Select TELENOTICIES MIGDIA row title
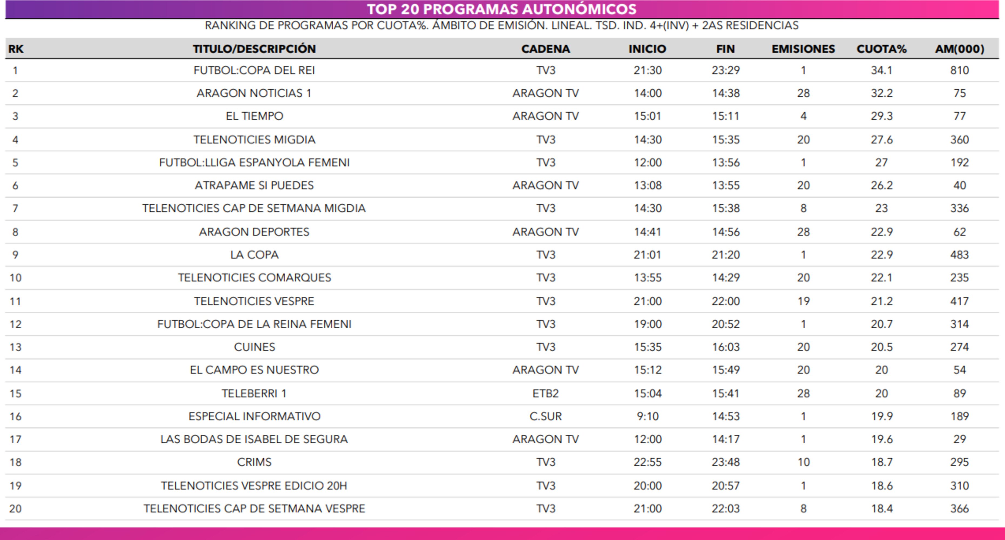 [254, 140]
